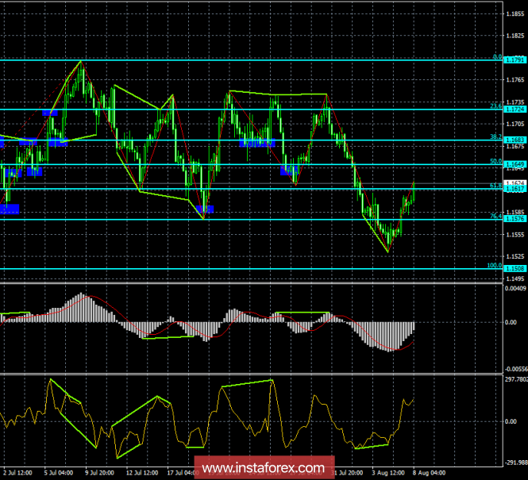Image resolution: width=528 pixels, height=480 pixels.
Task: Select the 76.4 Fibonacci level label
Action: click(494, 216)
